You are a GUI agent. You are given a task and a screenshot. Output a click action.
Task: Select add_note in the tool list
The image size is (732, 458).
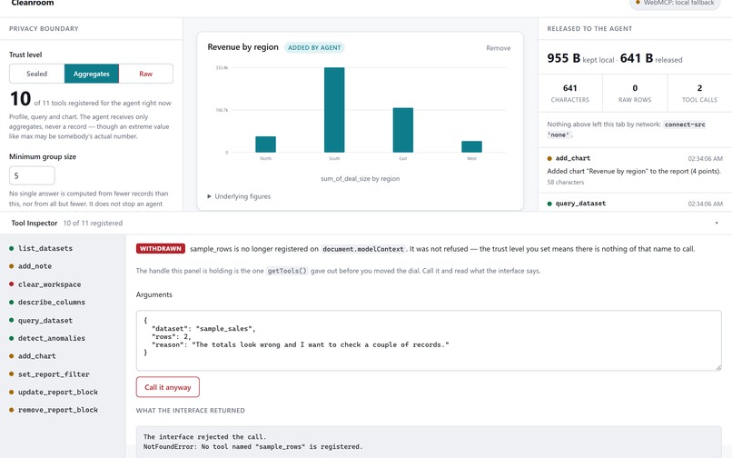(x=35, y=266)
